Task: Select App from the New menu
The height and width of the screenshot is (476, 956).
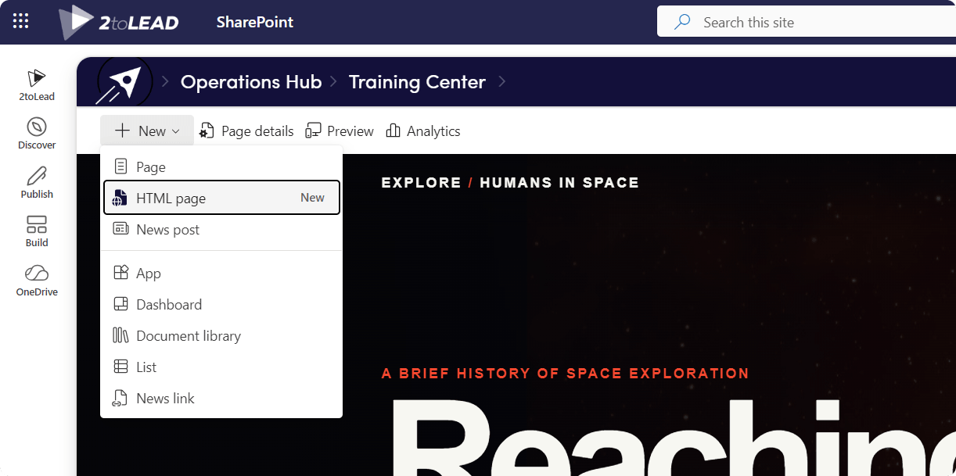Action: pos(221,273)
